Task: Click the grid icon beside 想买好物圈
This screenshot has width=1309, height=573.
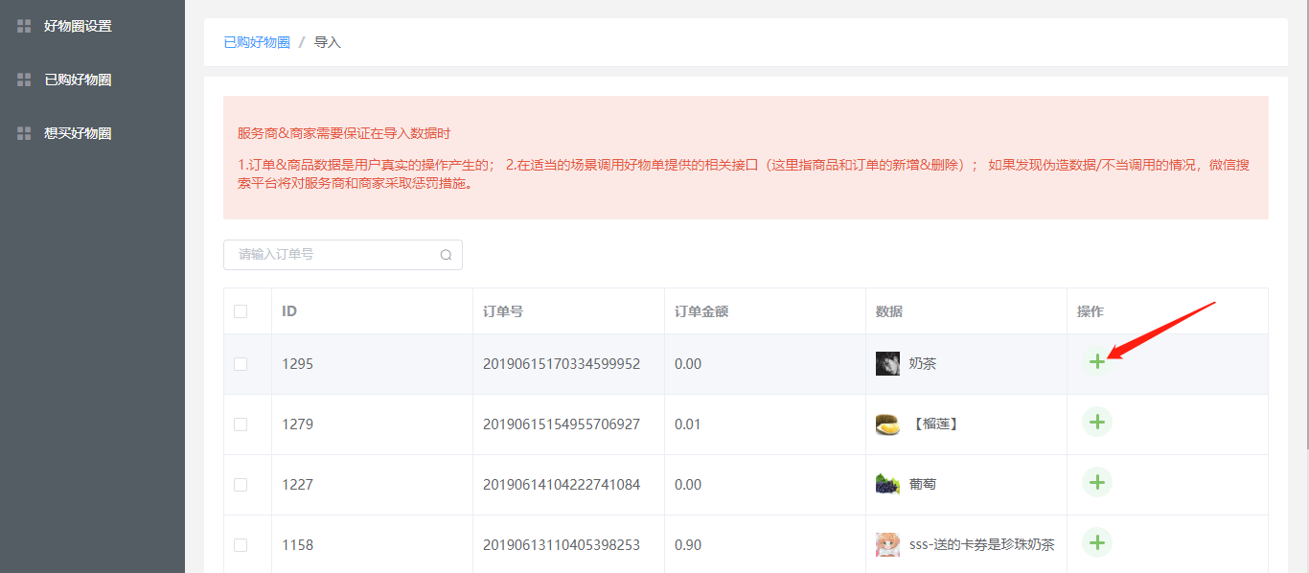Action: 24,133
